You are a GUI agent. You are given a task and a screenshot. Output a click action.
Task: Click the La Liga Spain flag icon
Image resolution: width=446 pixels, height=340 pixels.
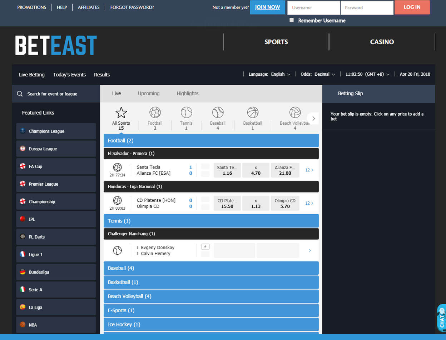pos(23,307)
